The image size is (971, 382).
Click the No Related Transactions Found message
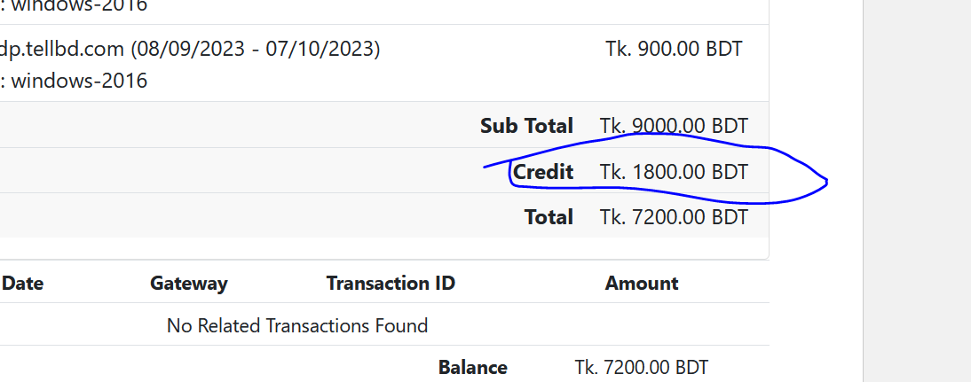[x=297, y=326]
